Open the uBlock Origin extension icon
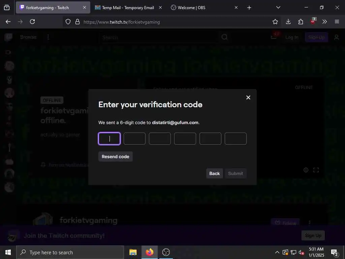Screen dimensions: 345x259 (313, 21)
